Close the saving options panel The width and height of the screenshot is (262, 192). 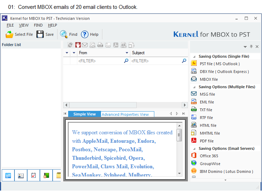pyautogui.click(x=257, y=47)
